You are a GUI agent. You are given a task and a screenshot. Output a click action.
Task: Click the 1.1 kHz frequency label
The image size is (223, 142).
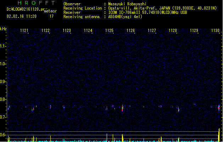coord(3,46)
